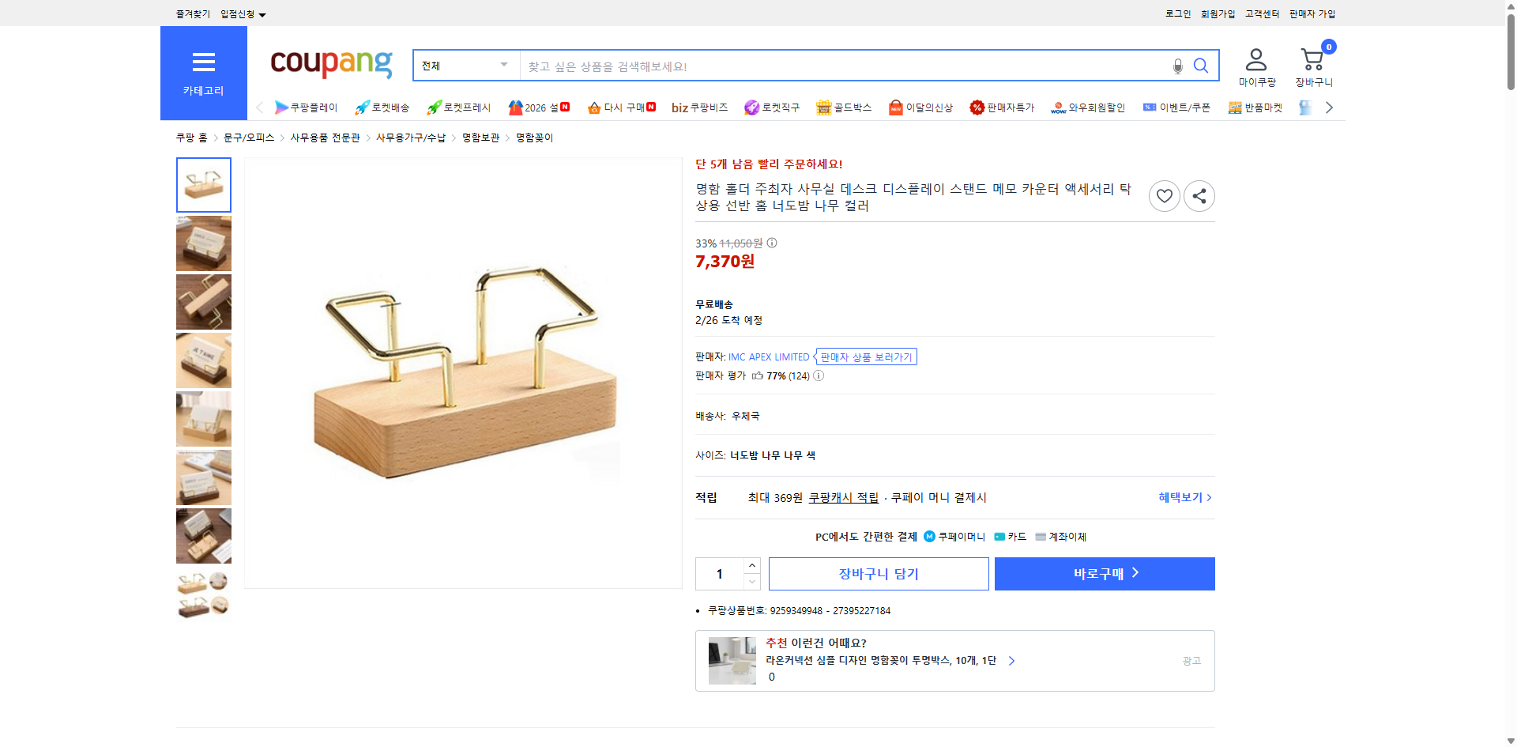The width and height of the screenshot is (1517, 747).
Task: Click the 바로구매 purchase button
Action: 1104,573
